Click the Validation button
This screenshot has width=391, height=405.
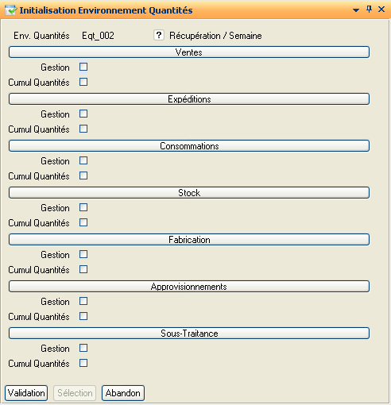tap(26, 393)
